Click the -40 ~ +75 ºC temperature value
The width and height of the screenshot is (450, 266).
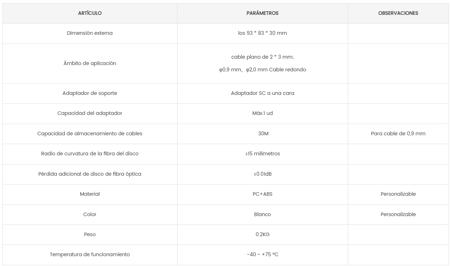pyautogui.click(x=262, y=254)
